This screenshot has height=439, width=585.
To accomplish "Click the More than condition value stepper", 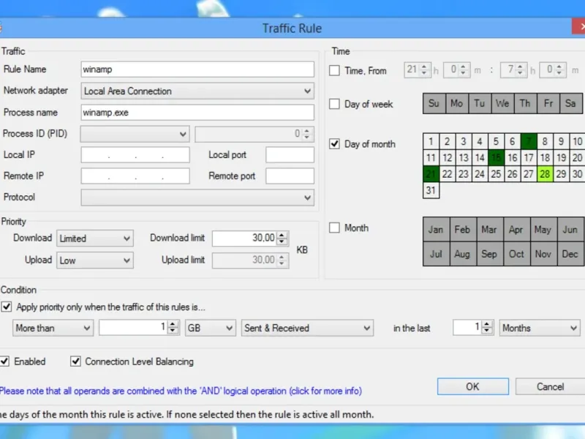I will [x=173, y=328].
